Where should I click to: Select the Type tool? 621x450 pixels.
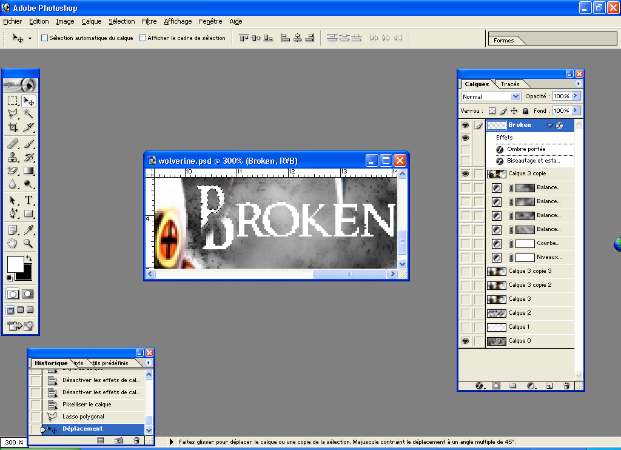coord(27,200)
